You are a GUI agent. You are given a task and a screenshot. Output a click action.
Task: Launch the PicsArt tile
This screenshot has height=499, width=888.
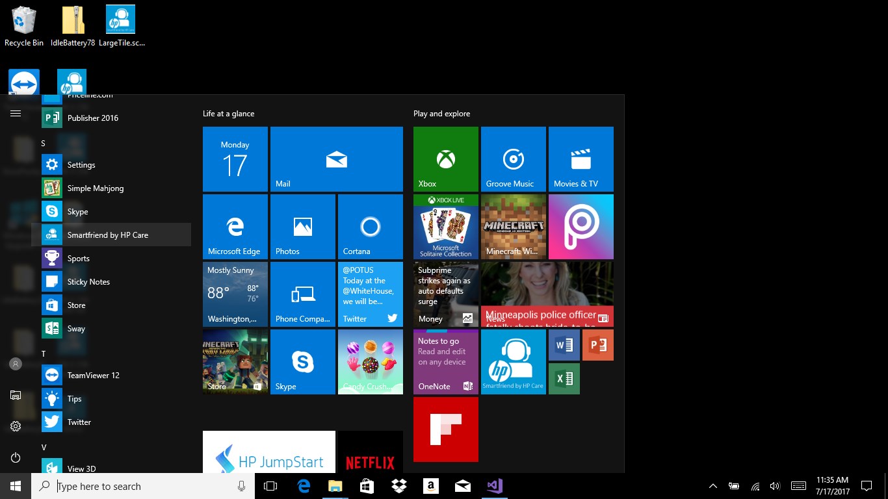[x=581, y=227]
